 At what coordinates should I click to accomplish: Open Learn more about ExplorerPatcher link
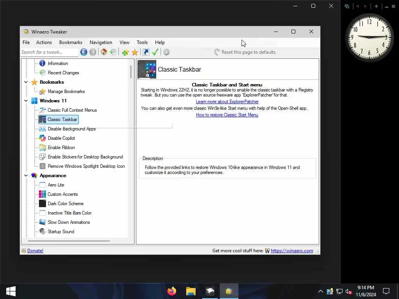pyautogui.click(x=227, y=102)
